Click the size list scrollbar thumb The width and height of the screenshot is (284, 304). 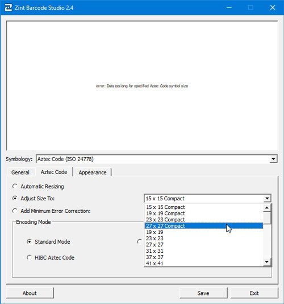(267, 217)
